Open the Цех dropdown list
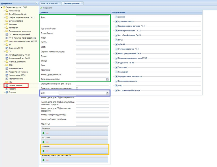The image size is (217, 167). tap(107, 93)
